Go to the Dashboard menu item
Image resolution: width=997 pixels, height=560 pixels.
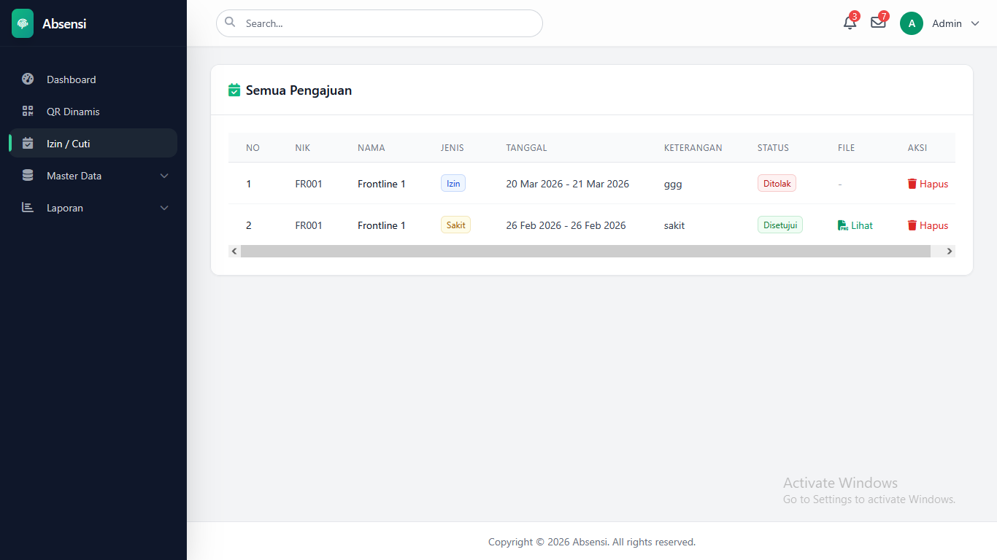(71, 79)
